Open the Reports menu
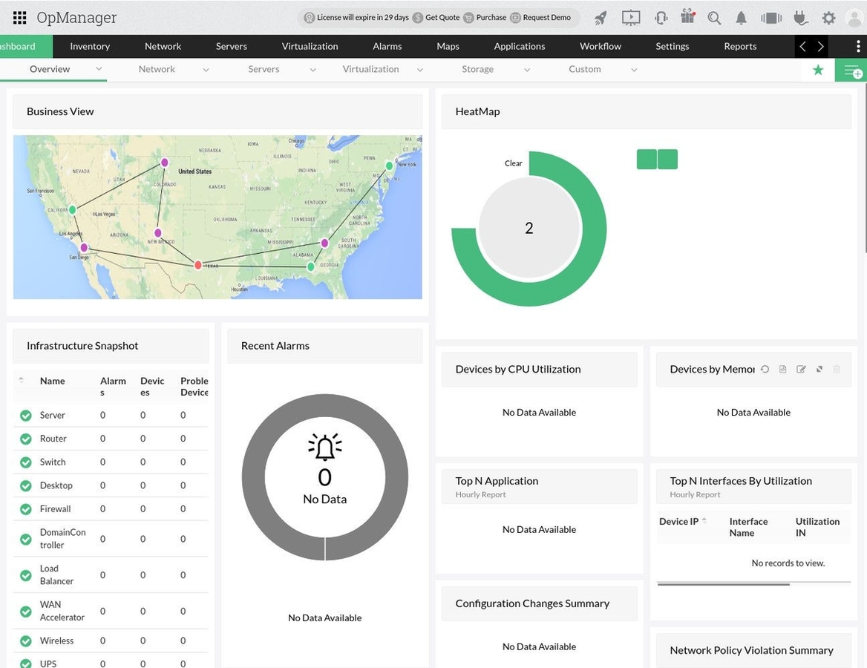Image resolution: width=867 pixels, height=668 pixels. pos(739,46)
